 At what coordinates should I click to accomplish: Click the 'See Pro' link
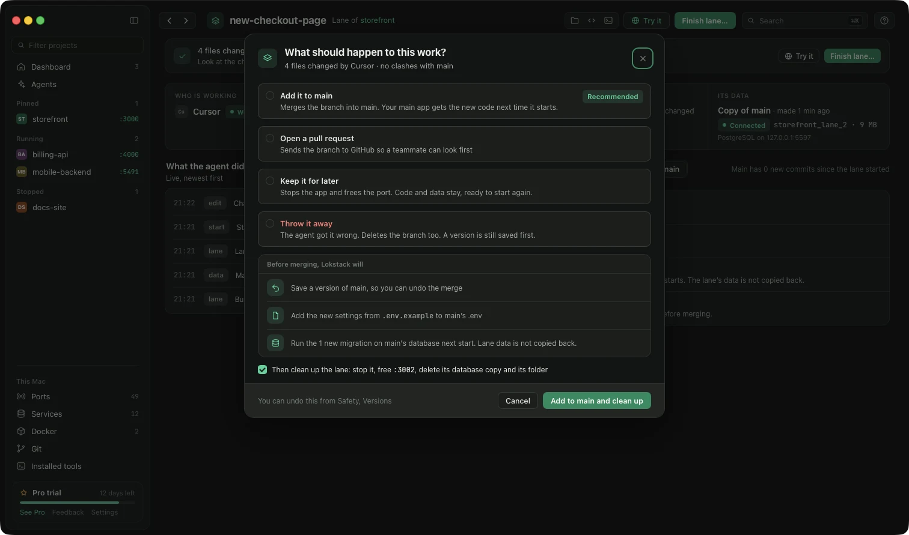32,512
